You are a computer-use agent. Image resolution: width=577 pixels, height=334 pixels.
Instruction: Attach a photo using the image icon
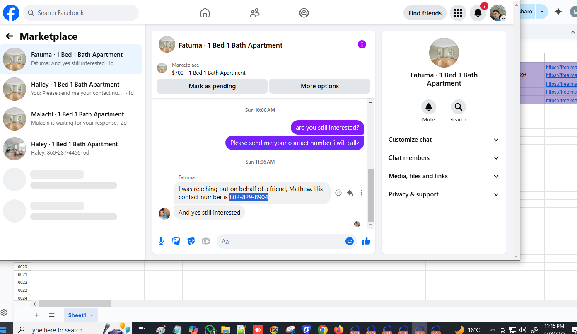pyautogui.click(x=176, y=241)
